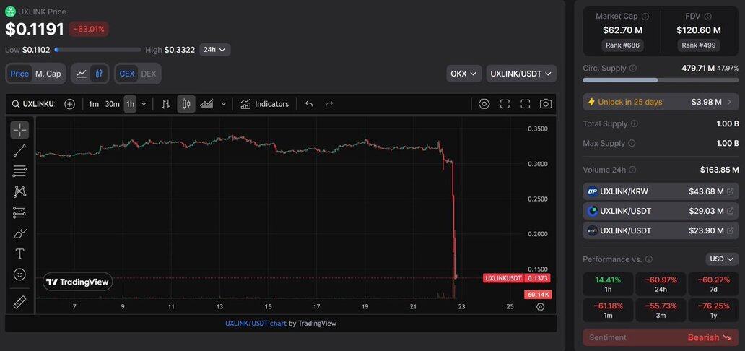This screenshot has height=351, width=745.
Task: Expand the Unlock in 25 days row
Action: 661,102
